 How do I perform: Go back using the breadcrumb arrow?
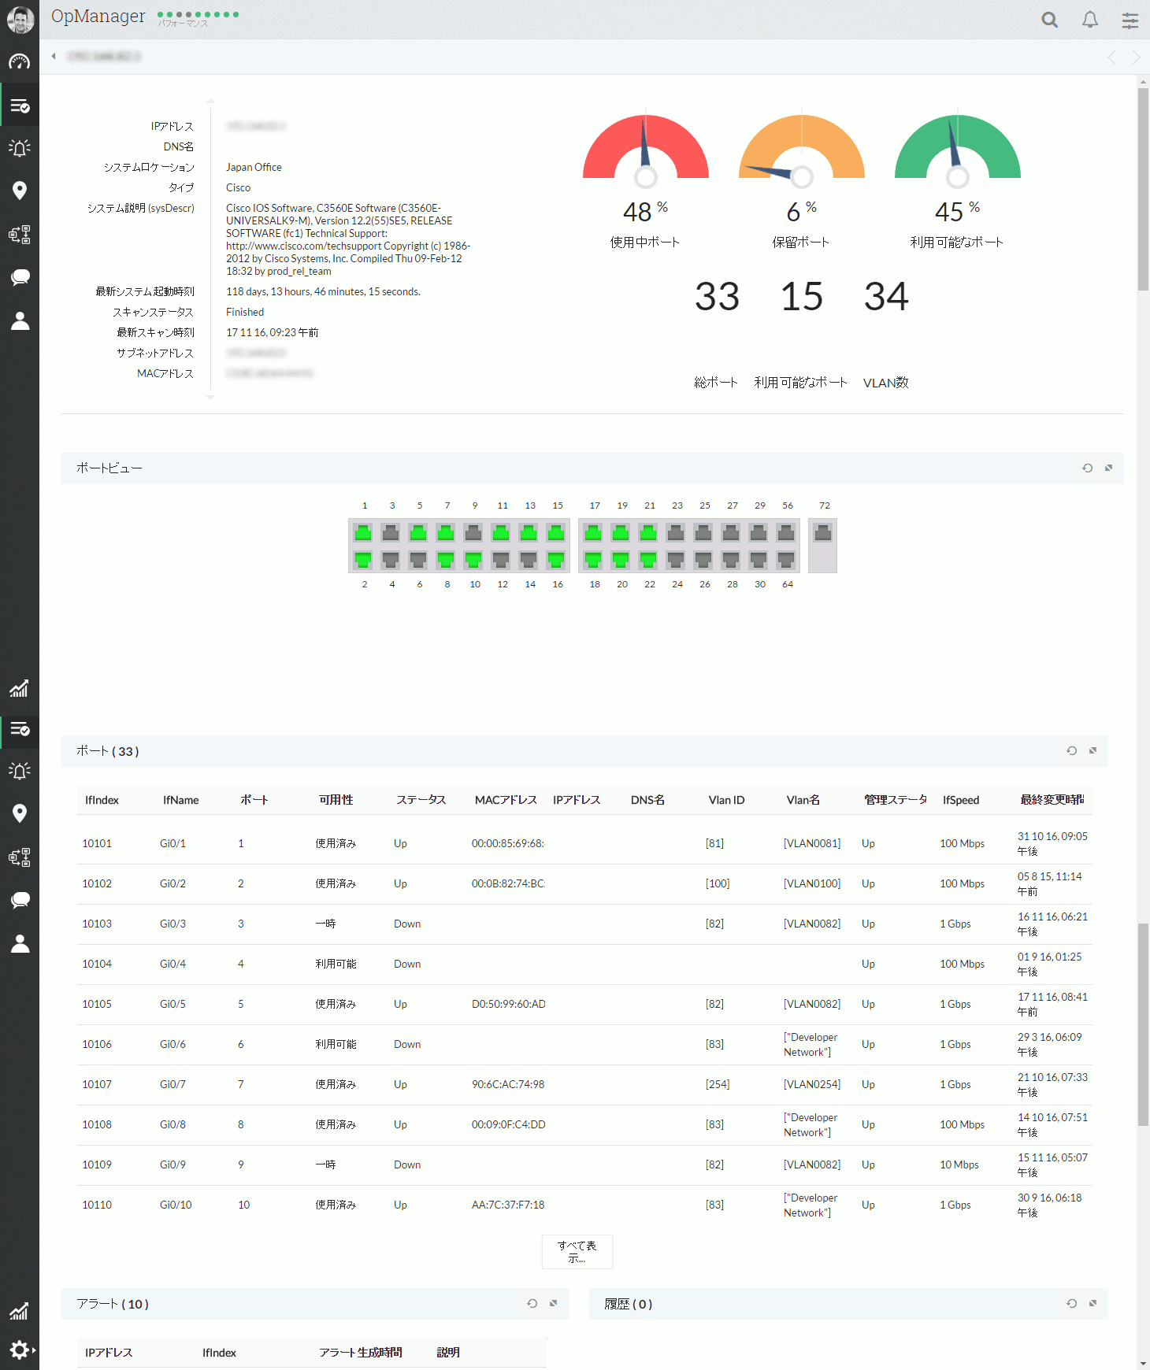53,56
